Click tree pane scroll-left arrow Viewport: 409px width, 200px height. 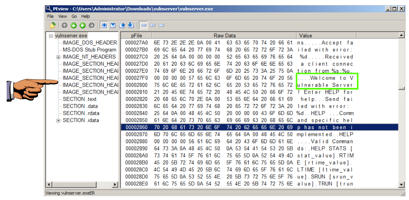49,184
